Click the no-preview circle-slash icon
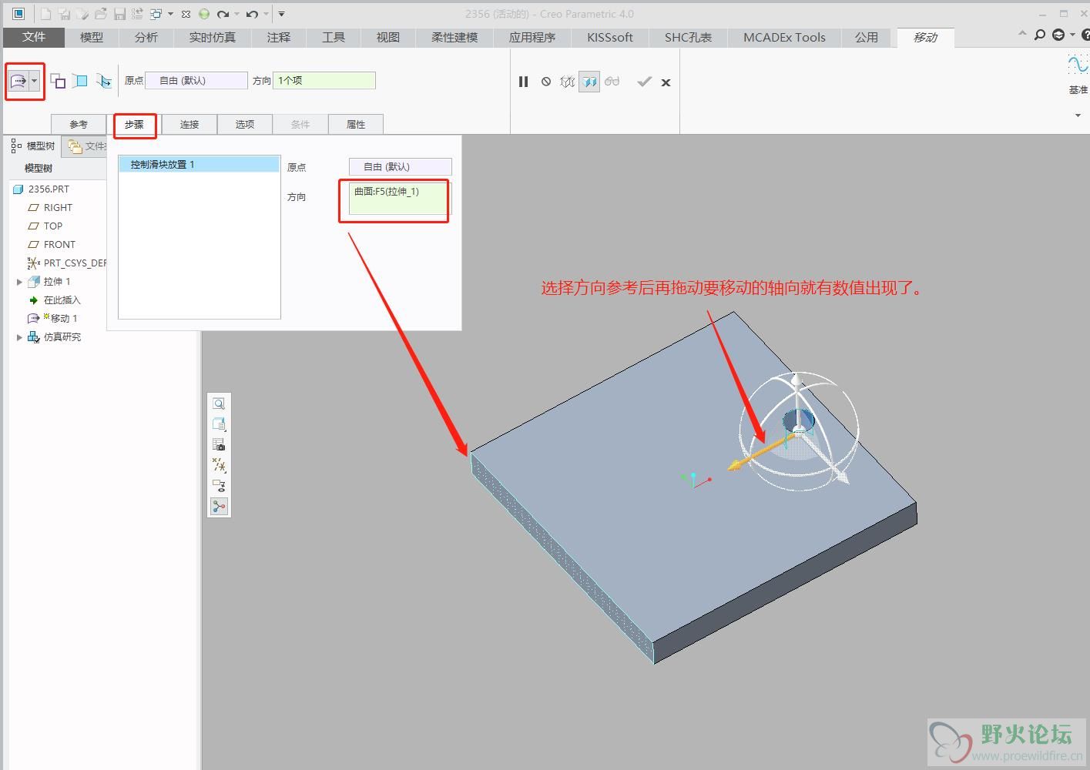The image size is (1090, 770). 546,82
